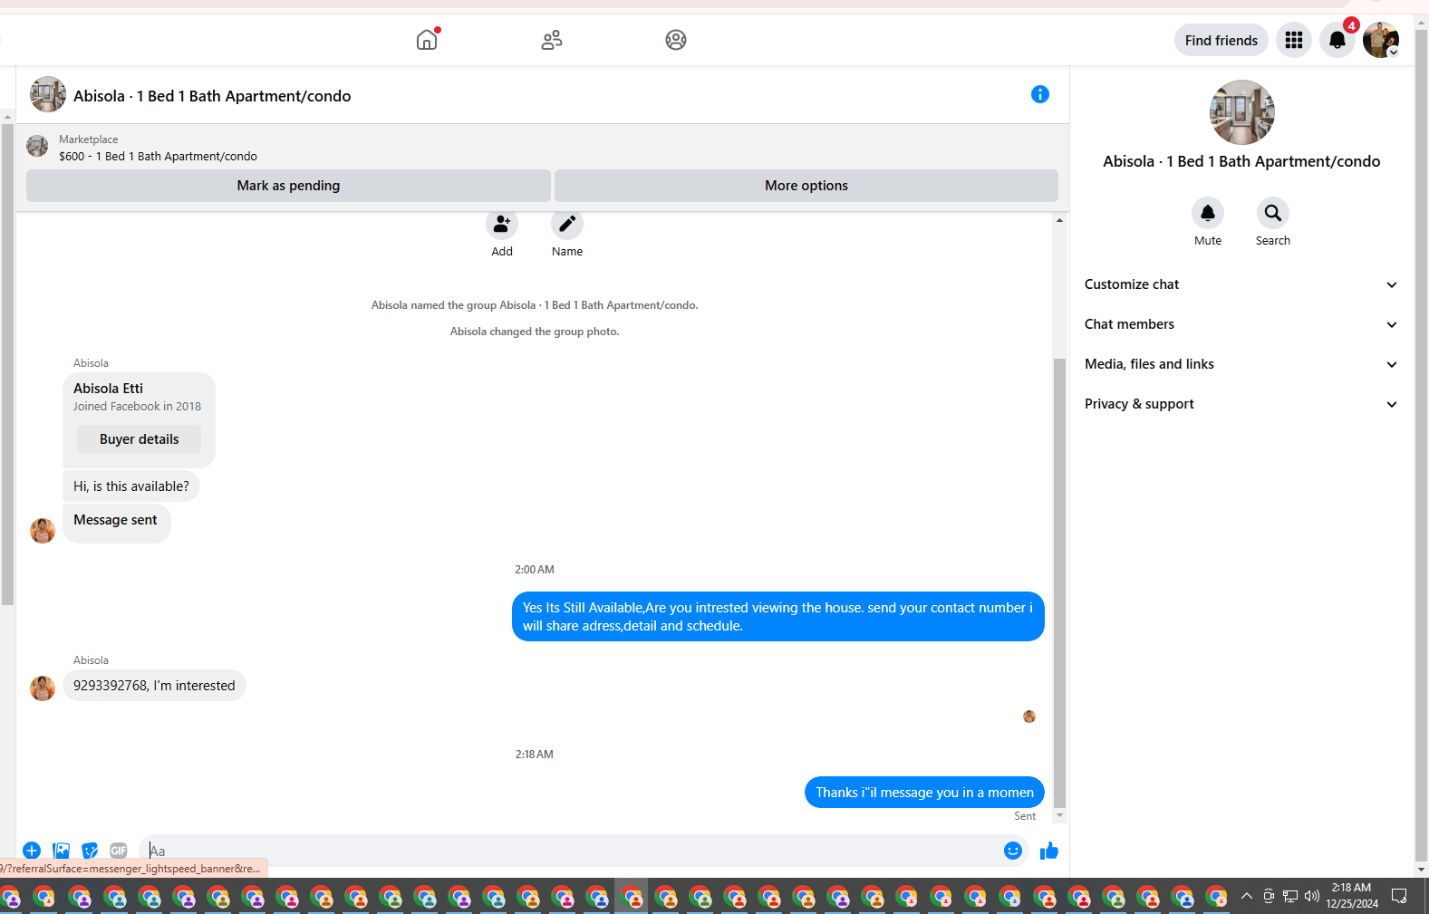1429x914 pixels.
Task: Click the chat scrollbar up arrow
Action: tap(1059, 220)
